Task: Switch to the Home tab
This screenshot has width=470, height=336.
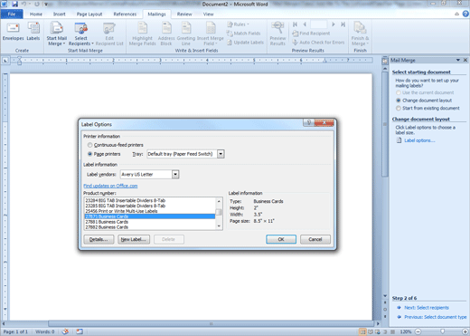Action: [x=36, y=14]
